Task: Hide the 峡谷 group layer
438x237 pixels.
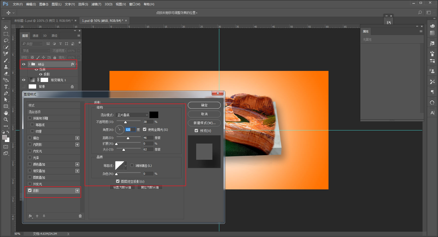Action: click(24, 64)
